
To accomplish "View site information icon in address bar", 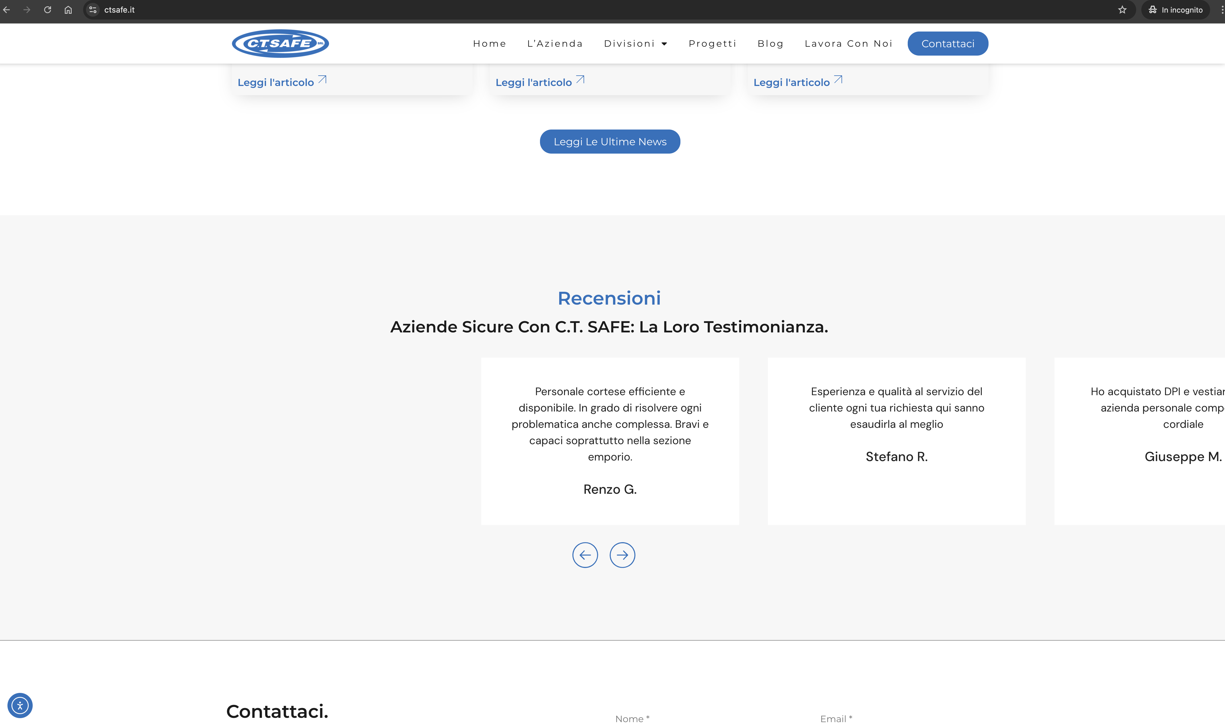I will [x=93, y=10].
